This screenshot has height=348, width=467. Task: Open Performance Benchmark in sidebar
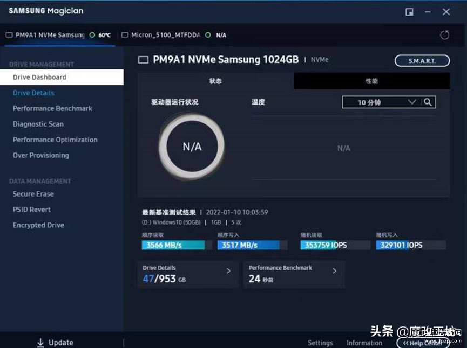52,108
